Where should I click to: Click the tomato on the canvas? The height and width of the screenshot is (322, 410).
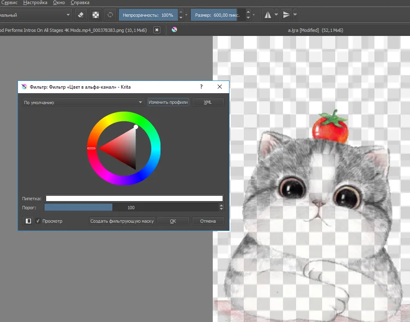click(330, 127)
